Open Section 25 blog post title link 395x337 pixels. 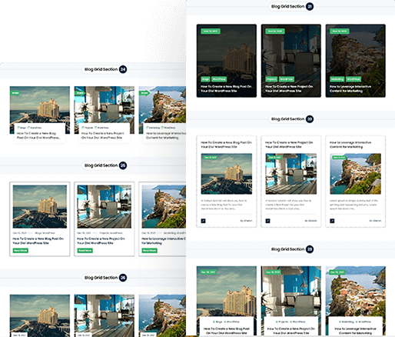[38, 241]
